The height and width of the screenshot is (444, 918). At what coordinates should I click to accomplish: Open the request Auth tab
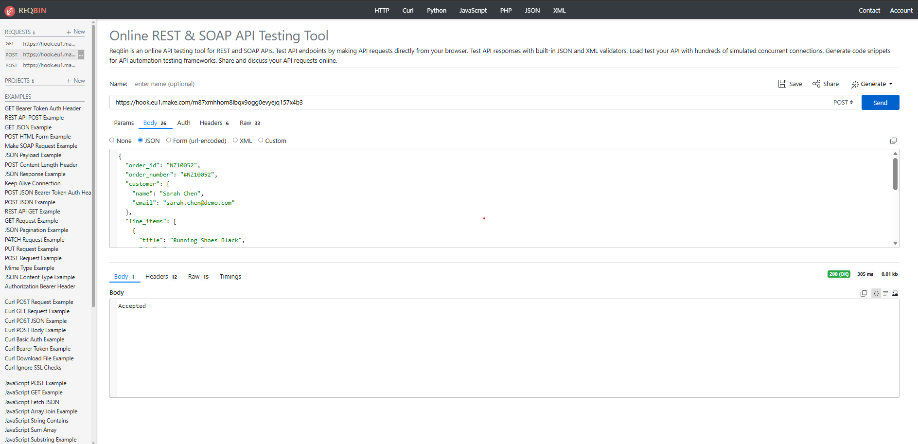184,123
